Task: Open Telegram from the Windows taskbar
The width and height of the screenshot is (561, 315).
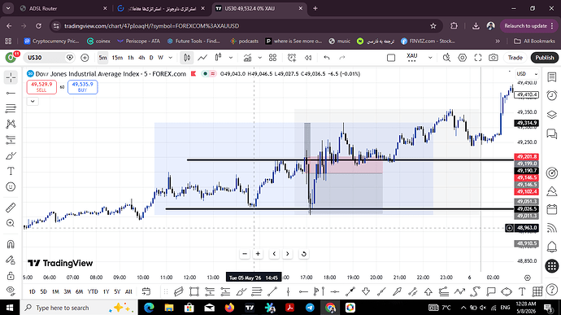Action: coord(311,308)
